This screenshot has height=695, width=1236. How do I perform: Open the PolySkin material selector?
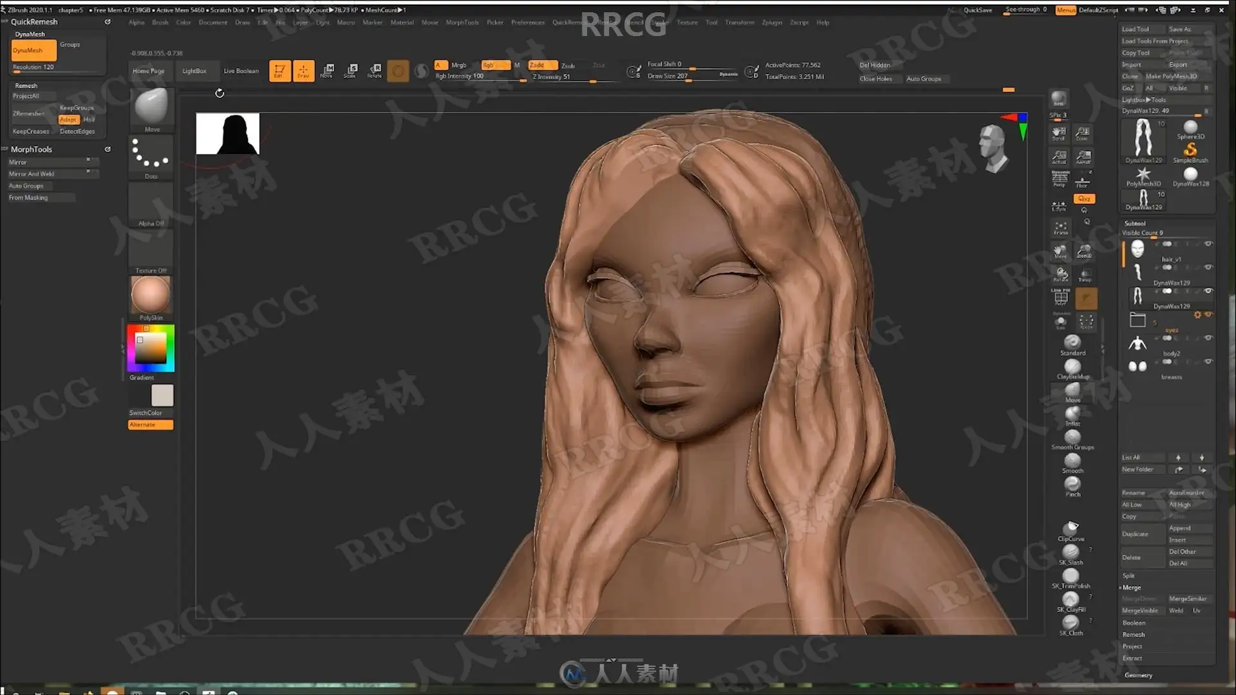[152, 299]
